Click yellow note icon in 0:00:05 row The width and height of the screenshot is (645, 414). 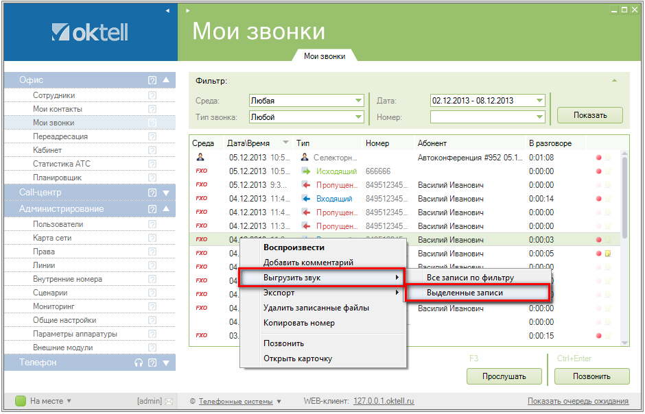pyautogui.click(x=608, y=254)
